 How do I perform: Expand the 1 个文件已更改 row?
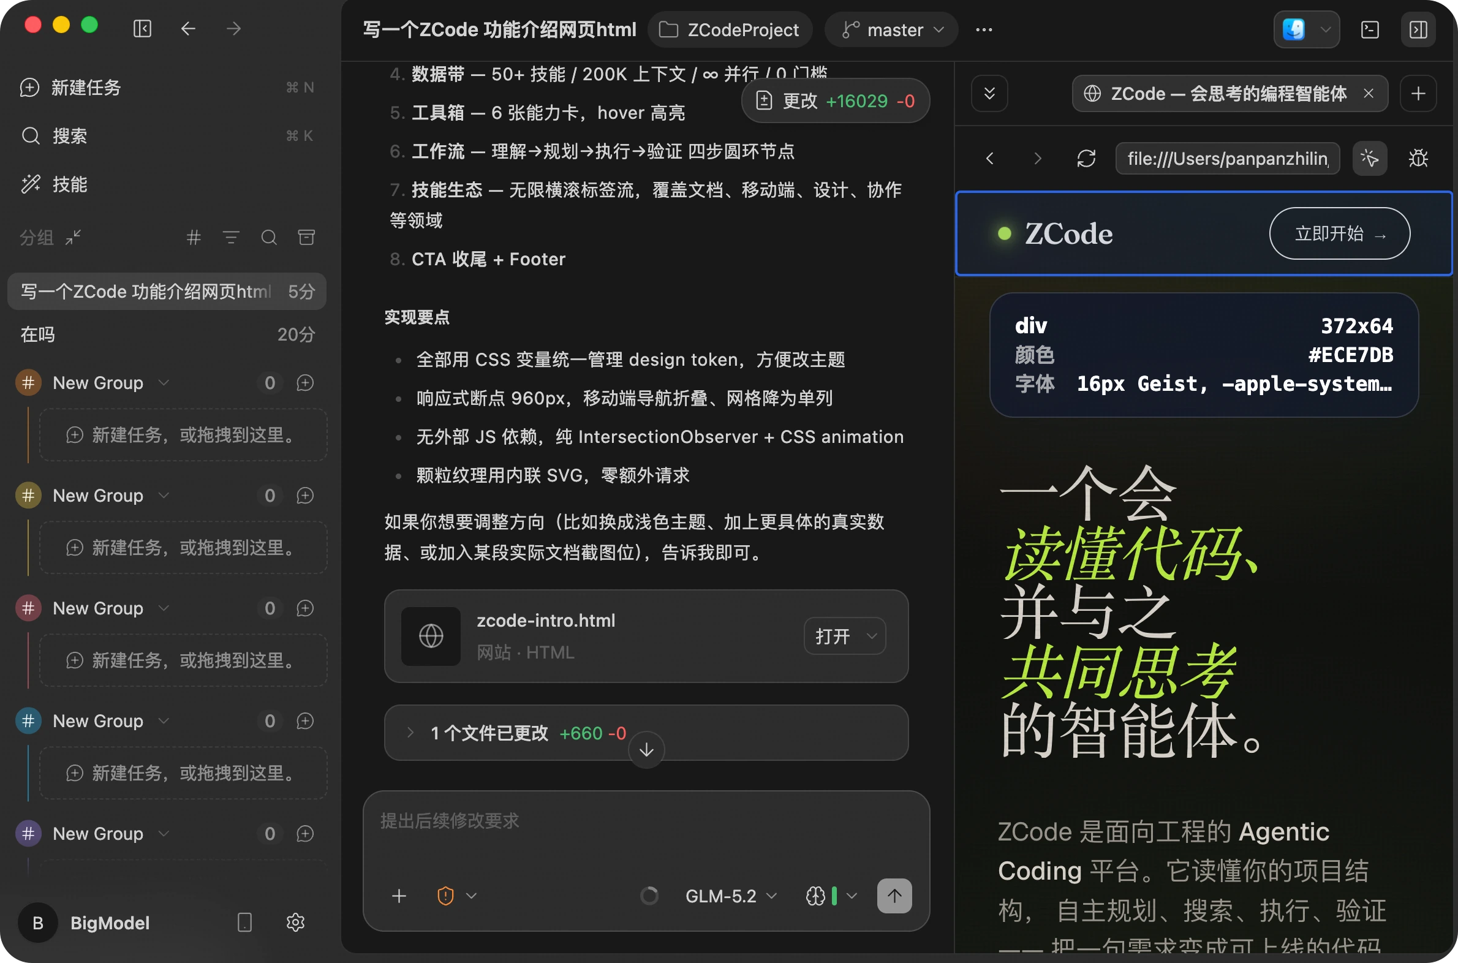646,733
